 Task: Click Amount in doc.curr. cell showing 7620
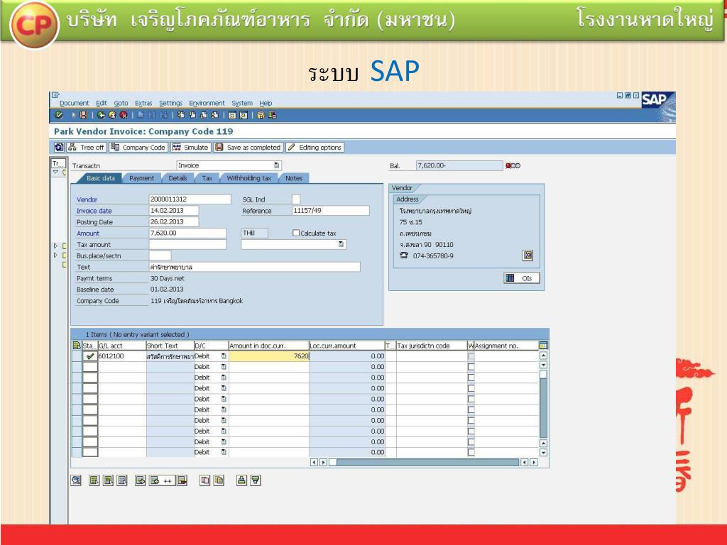[269, 356]
